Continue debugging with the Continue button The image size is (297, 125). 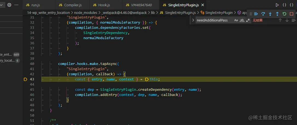click(256, 14)
